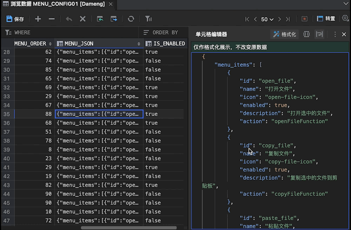Delete selected row with minus icon
Image resolution: width=351 pixels, height=230 pixels.
[52, 19]
